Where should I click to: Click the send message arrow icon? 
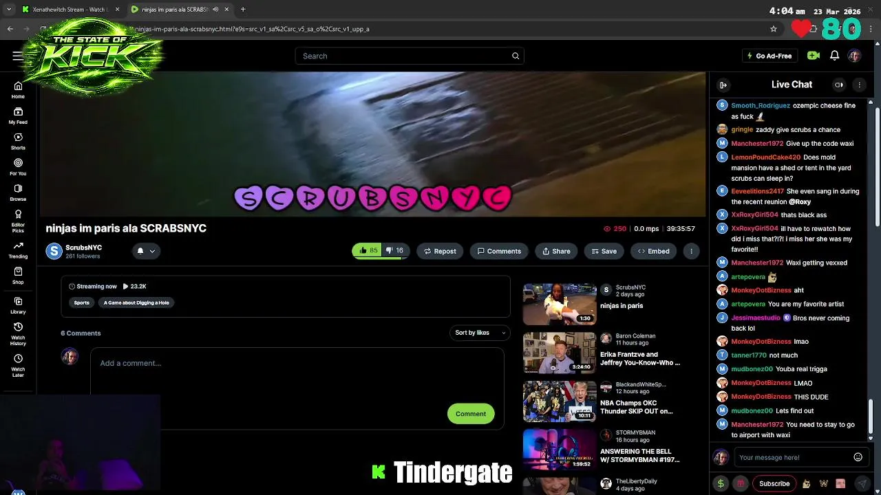(x=862, y=483)
